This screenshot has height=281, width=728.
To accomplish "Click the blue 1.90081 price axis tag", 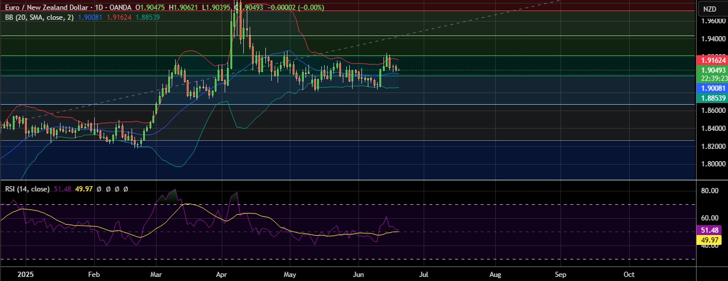I will 712,87.
